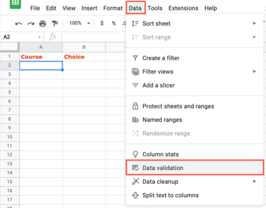
Task: Open the Extensions menu
Action: click(184, 8)
